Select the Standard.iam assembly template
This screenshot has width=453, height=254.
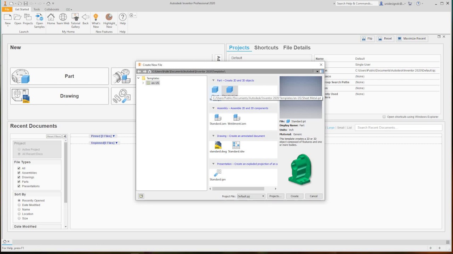218,120
